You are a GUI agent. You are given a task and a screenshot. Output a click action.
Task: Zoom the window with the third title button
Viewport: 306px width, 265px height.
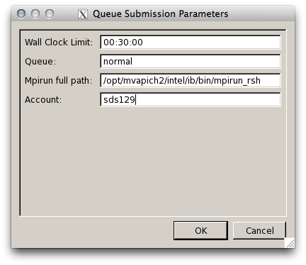point(50,13)
